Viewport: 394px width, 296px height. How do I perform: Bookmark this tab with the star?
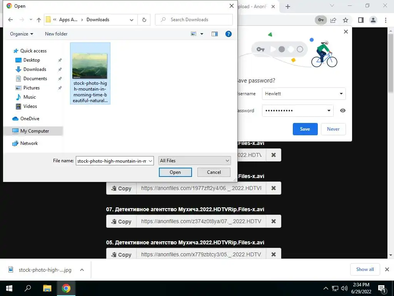(x=346, y=20)
